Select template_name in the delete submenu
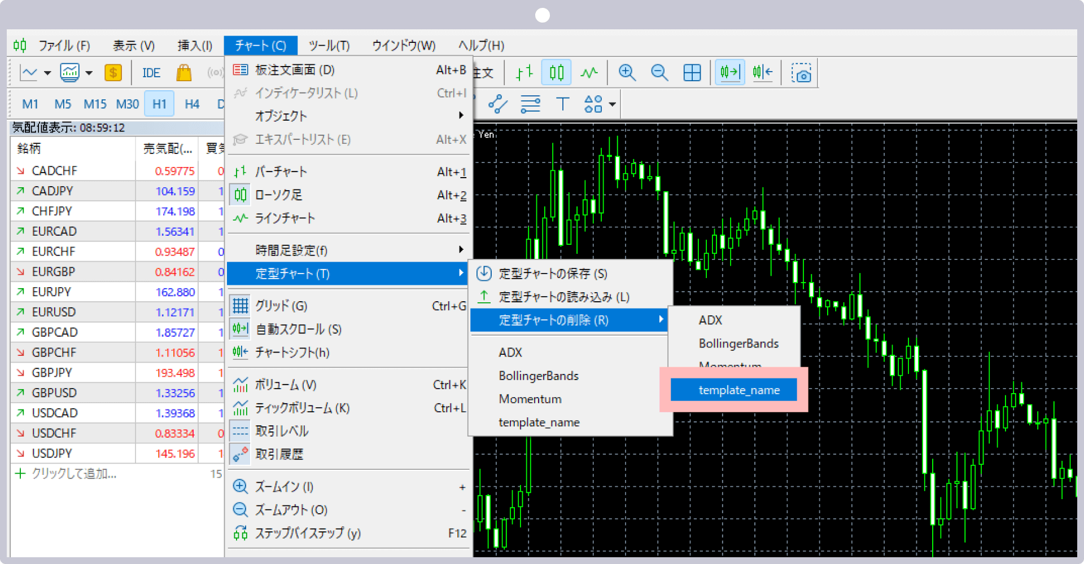This screenshot has height=564, width=1084. coord(738,390)
